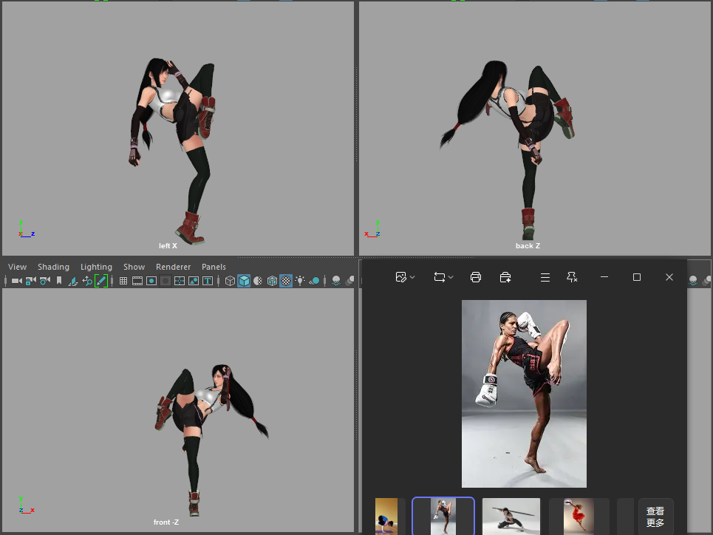This screenshot has width=713, height=535.
Task: Toggle the Film Gate icon
Action: (x=137, y=281)
